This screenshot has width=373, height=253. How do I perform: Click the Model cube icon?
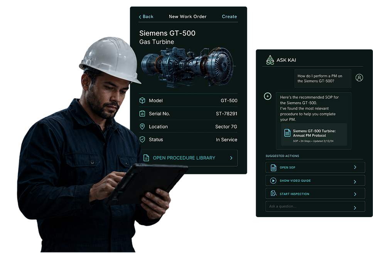click(x=142, y=101)
